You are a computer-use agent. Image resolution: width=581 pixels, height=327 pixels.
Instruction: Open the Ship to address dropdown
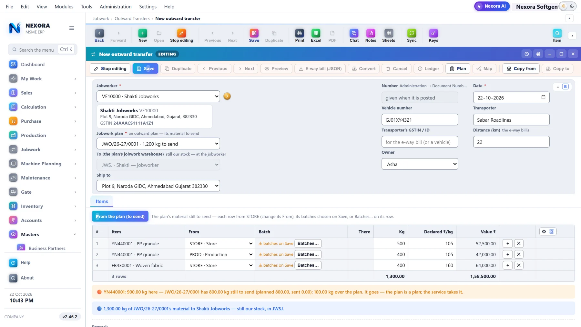click(158, 186)
